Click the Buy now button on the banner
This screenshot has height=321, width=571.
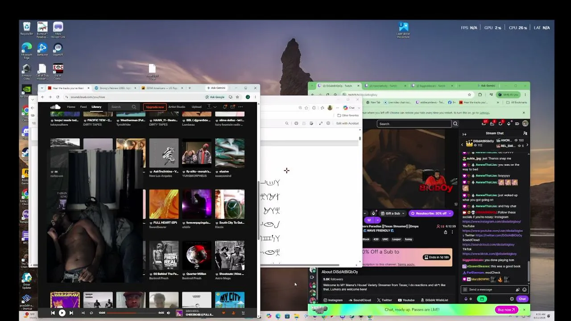coord(506,310)
